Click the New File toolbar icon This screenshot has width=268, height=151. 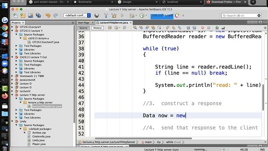tap(15, 16)
